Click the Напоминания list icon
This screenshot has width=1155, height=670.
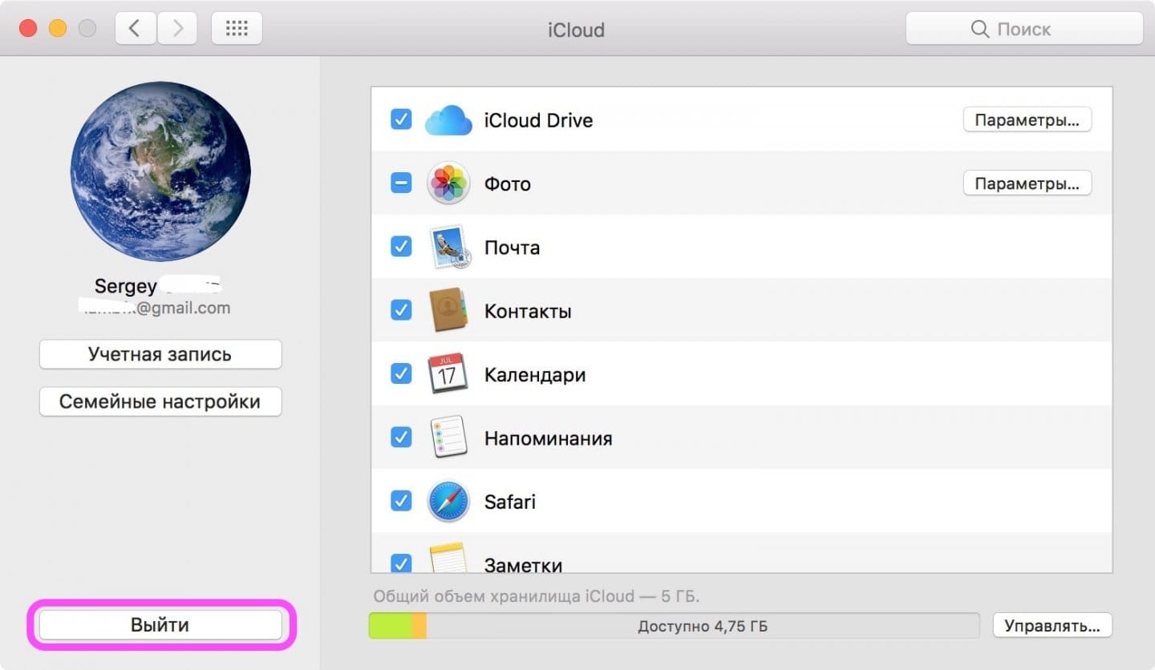[448, 438]
